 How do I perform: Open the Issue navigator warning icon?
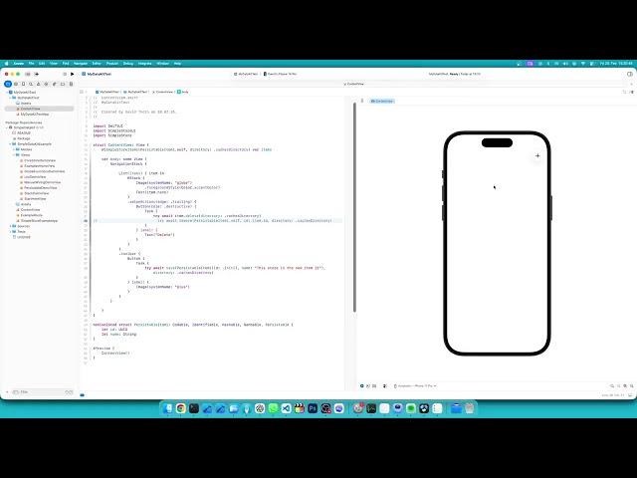(39, 84)
